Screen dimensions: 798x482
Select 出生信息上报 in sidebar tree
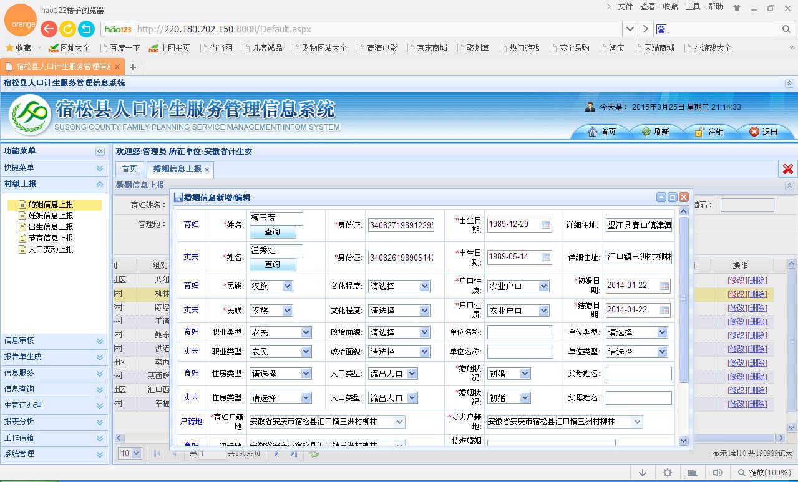coord(51,227)
